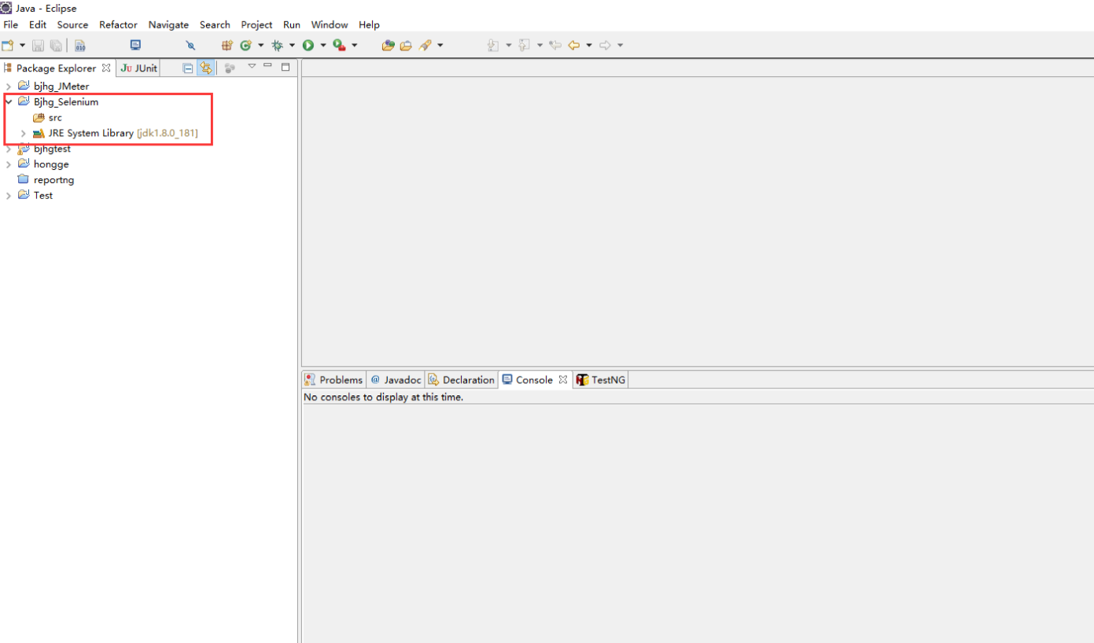Image resolution: width=1094 pixels, height=643 pixels.
Task: Expand the hongge project
Action: pos(9,164)
